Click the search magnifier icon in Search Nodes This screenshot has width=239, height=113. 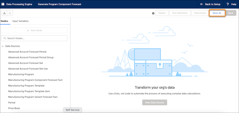click(5, 38)
